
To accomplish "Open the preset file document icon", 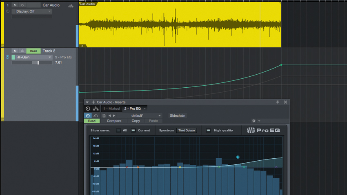I will point(104,115).
